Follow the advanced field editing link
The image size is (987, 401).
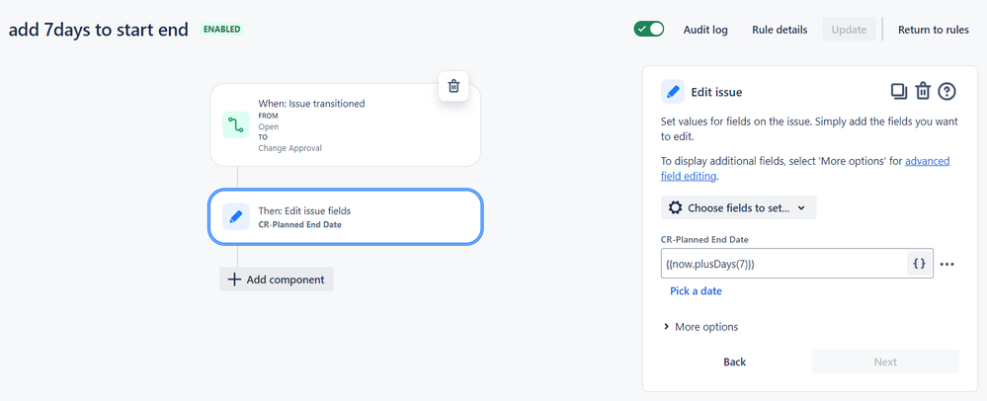tap(927, 161)
